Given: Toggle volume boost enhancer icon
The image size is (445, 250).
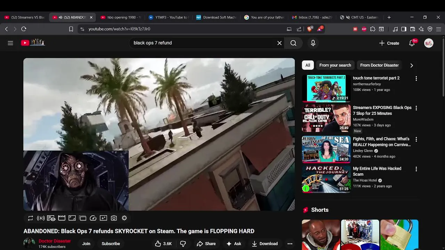Looking at the screenshot, I should 41,218.
